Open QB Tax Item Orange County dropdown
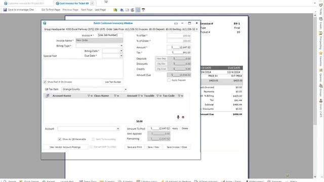 coord(126,89)
